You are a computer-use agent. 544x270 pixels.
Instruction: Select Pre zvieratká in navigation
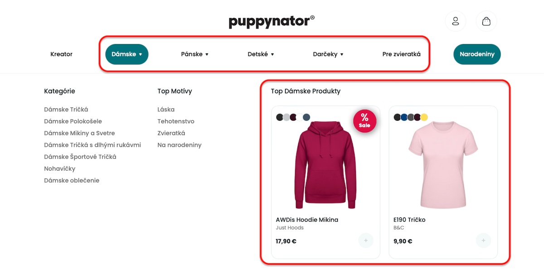[x=401, y=54]
